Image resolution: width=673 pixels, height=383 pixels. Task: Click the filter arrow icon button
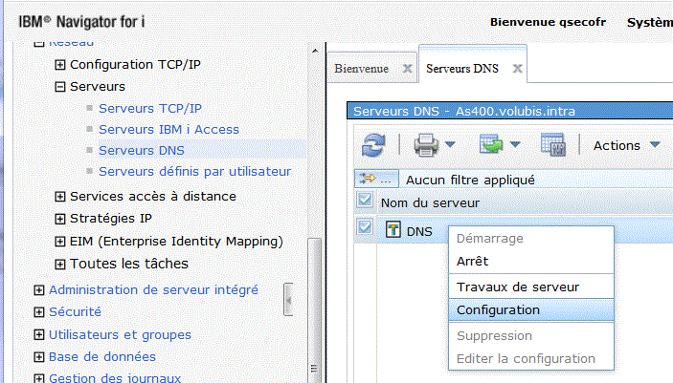[x=376, y=179]
